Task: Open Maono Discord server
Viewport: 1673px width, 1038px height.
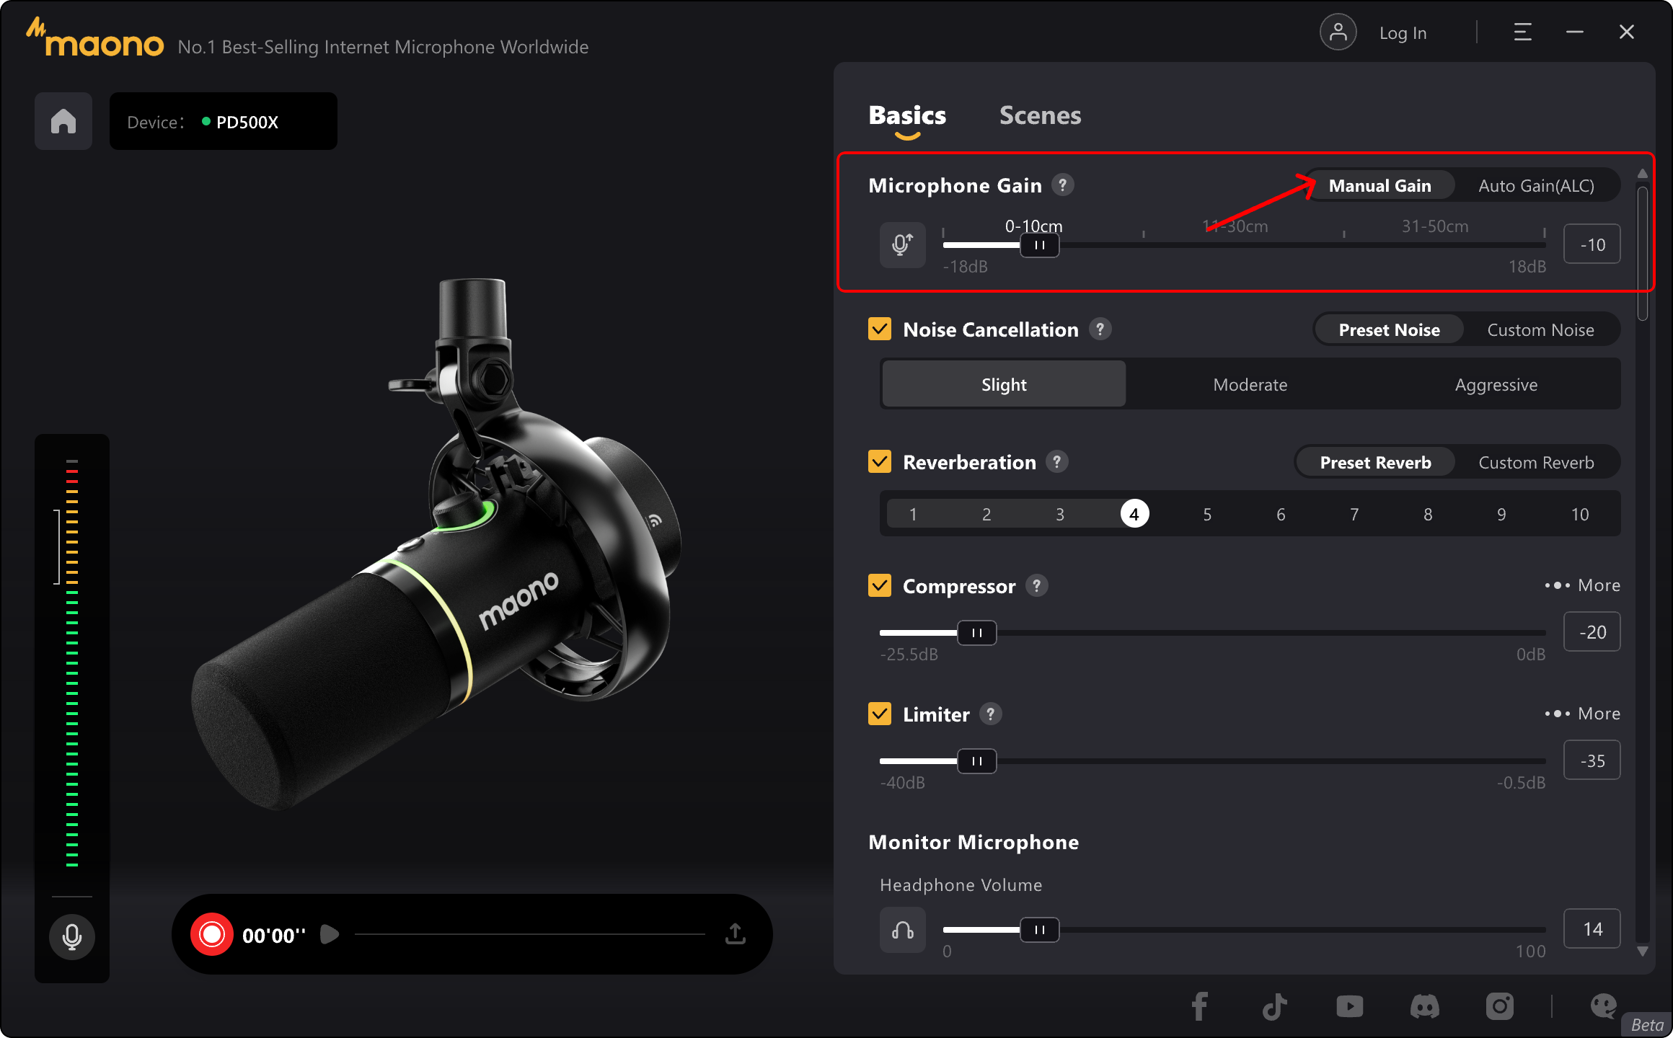Action: tap(1424, 1006)
